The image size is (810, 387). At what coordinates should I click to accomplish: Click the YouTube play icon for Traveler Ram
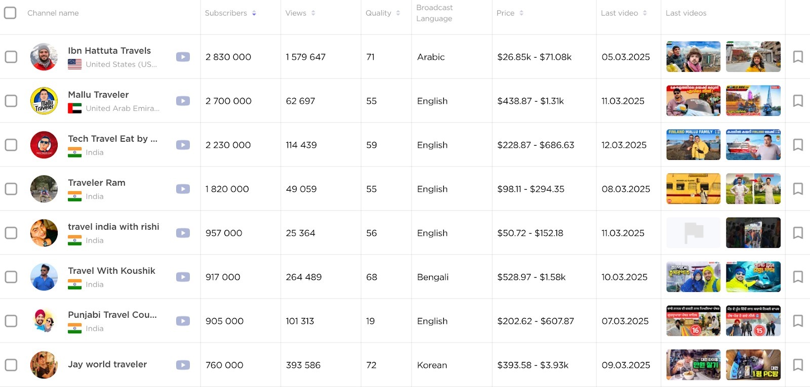(x=183, y=189)
